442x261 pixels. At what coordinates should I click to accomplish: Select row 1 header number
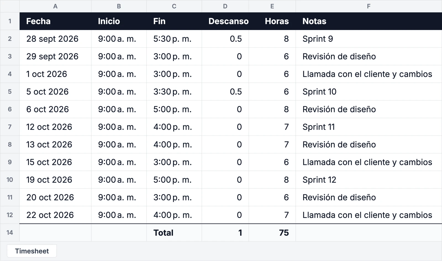click(10, 21)
